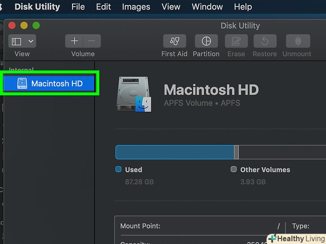The width and height of the screenshot is (326, 244).
Task: Open the Images menu
Action: point(136,7)
